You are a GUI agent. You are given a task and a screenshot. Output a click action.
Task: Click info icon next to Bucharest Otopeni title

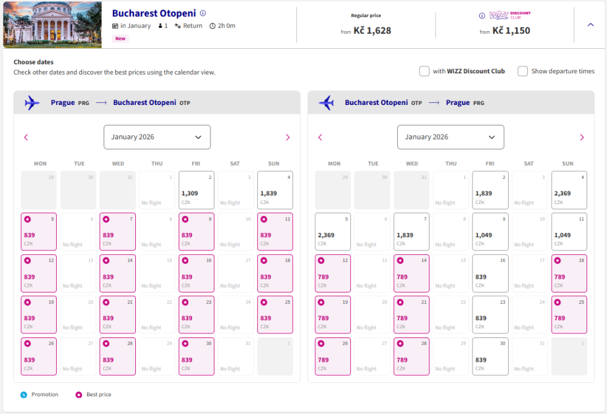point(203,13)
